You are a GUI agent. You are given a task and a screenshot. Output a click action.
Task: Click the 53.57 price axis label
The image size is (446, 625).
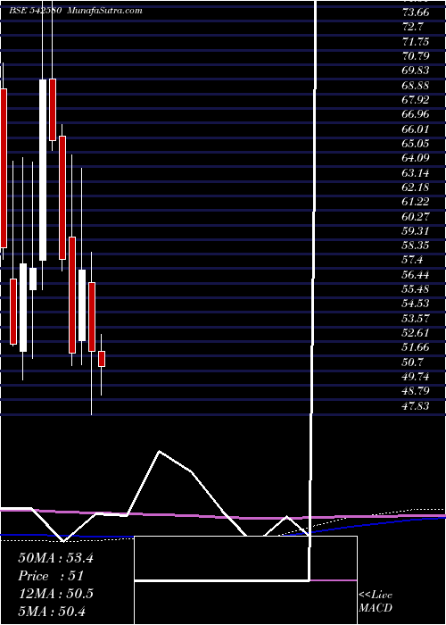pyautogui.click(x=416, y=320)
